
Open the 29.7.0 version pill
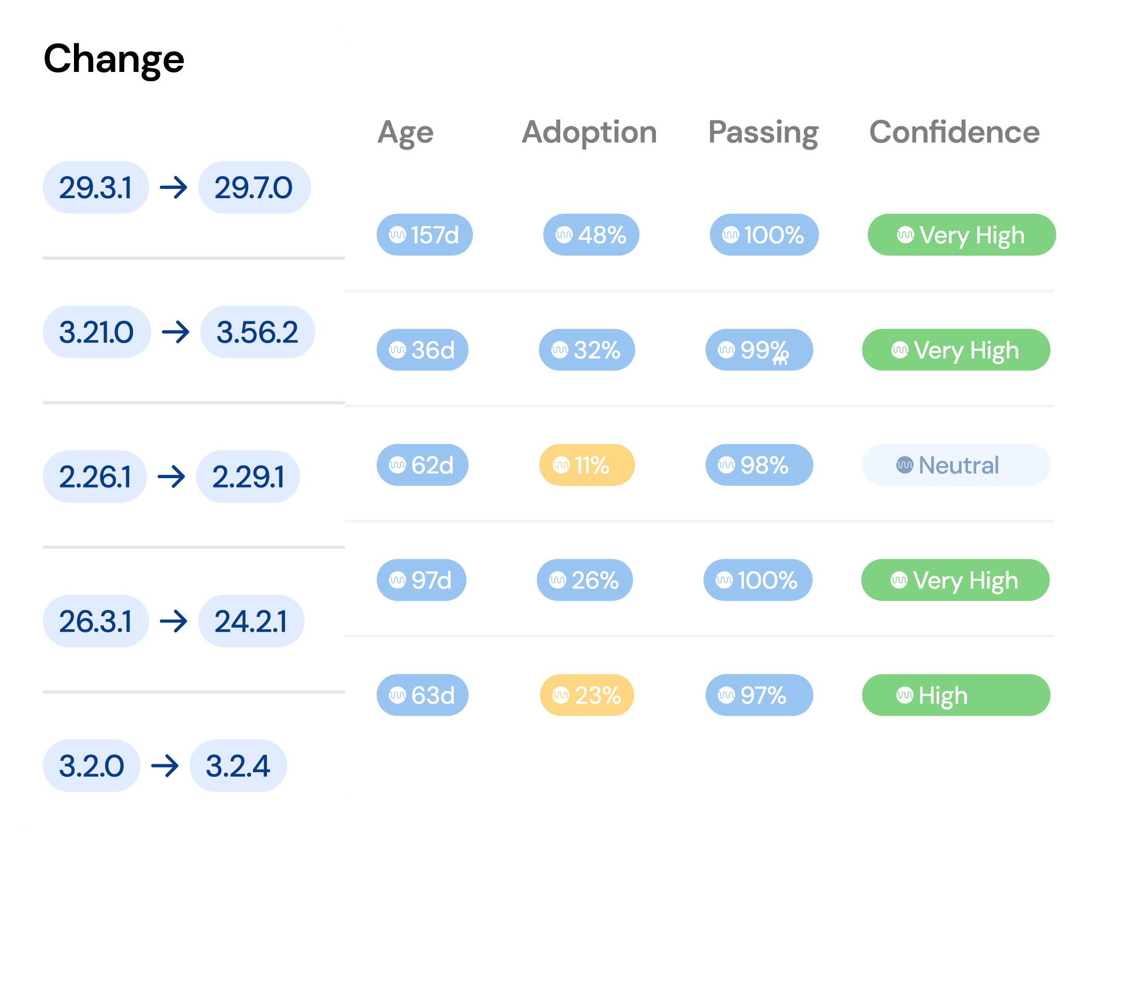pos(254,188)
